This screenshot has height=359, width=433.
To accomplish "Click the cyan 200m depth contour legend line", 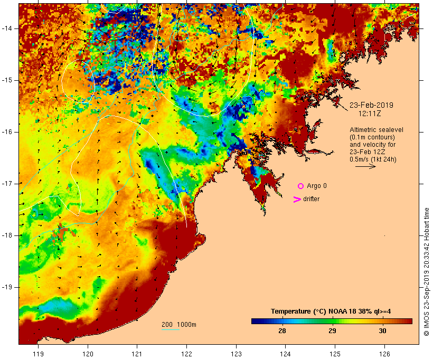I will pos(171,329).
